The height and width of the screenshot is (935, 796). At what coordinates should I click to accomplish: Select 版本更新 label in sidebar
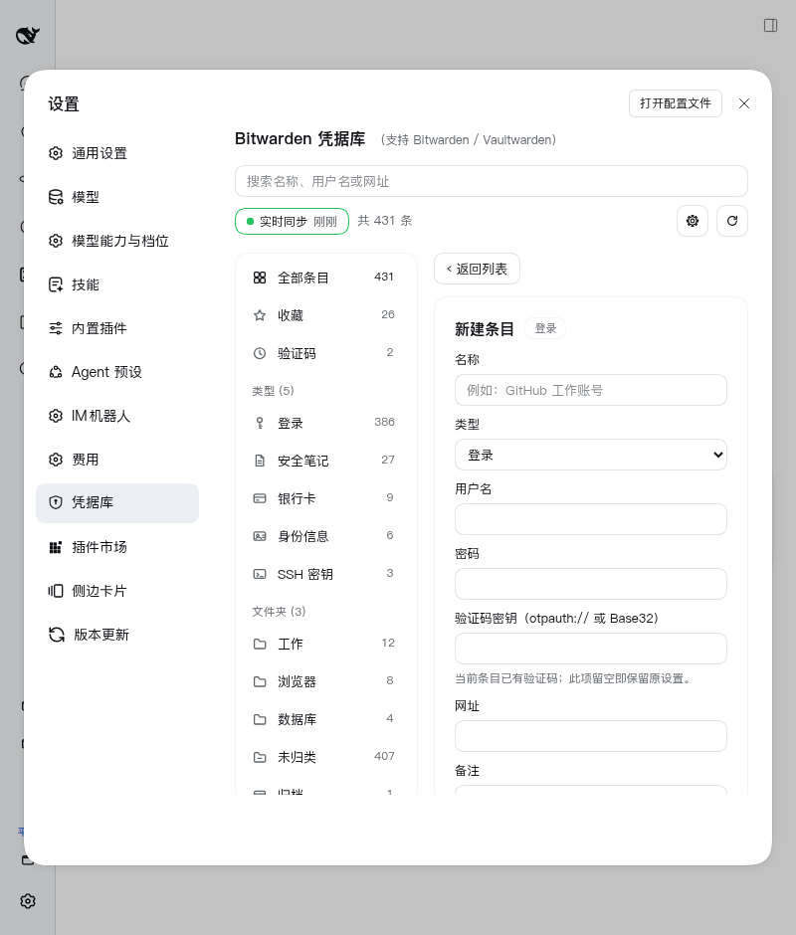[x=101, y=635]
